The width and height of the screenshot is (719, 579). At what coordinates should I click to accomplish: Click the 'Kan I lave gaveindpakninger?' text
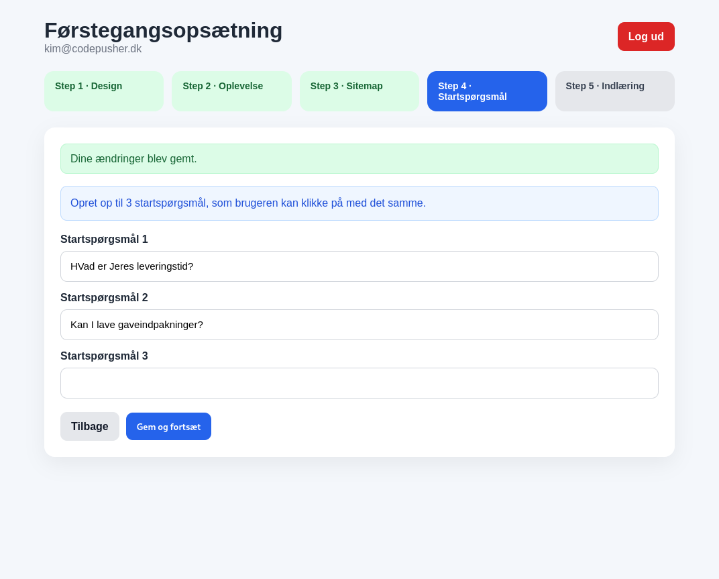click(137, 325)
